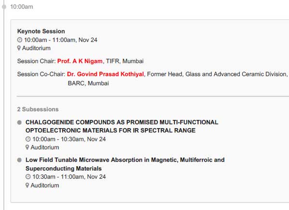Click the Keynote Session title
289x210 pixels.
click(41, 31)
